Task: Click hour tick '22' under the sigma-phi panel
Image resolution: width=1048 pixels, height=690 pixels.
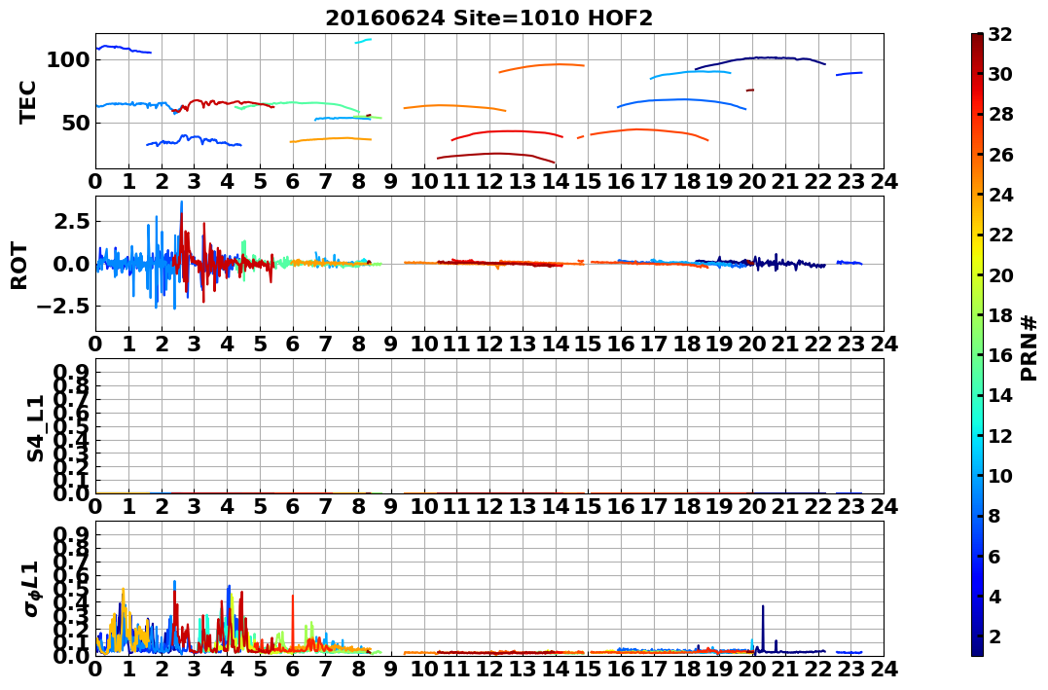Action: [818, 669]
